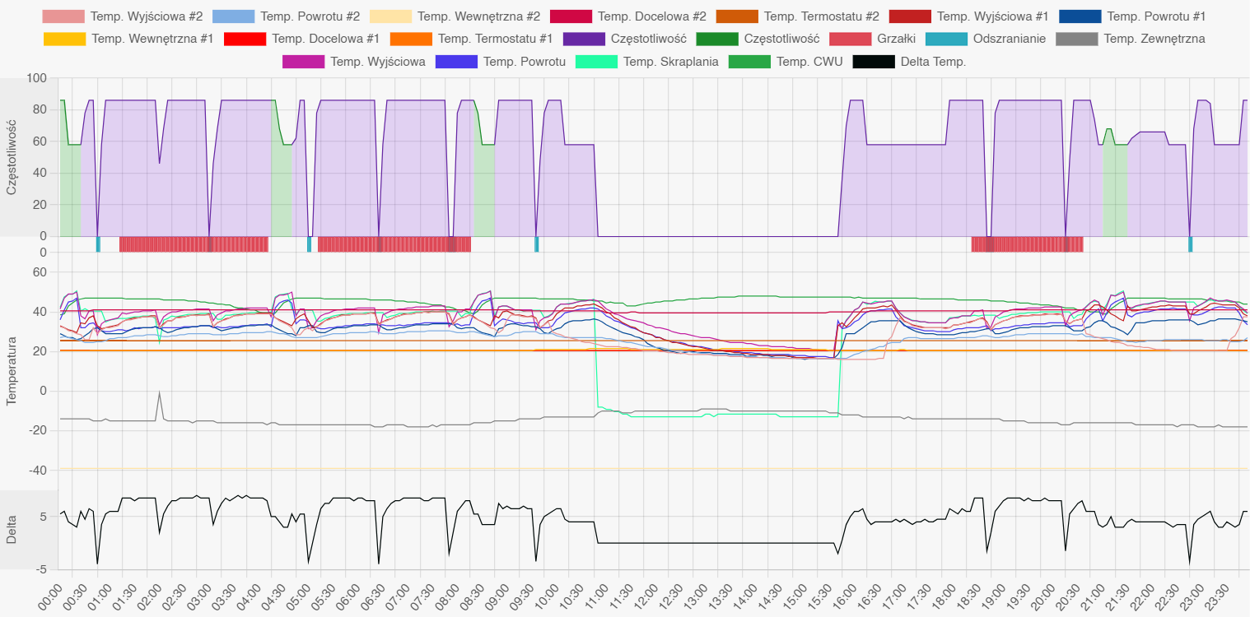1250x617 pixels.
Task: Hide the Grzałki heater series
Action: (x=849, y=39)
